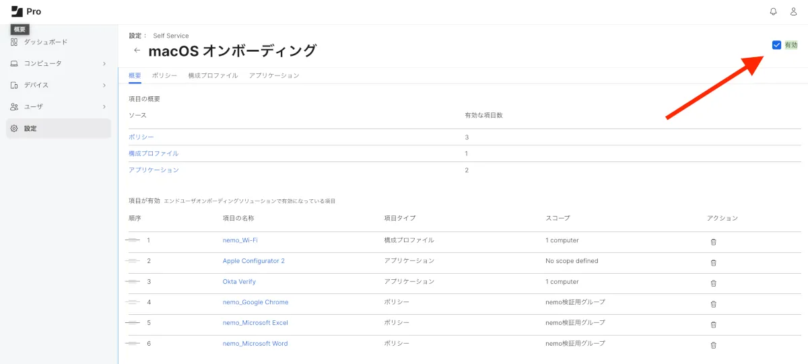Delete nemo_Wi-Fi using its trash icon

pyautogui.click(x=714, y=242)
